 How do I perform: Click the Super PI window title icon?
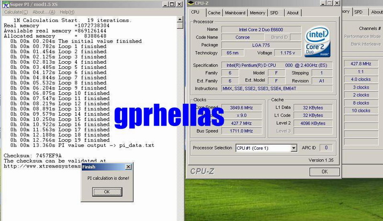click(x=6, y=4)
